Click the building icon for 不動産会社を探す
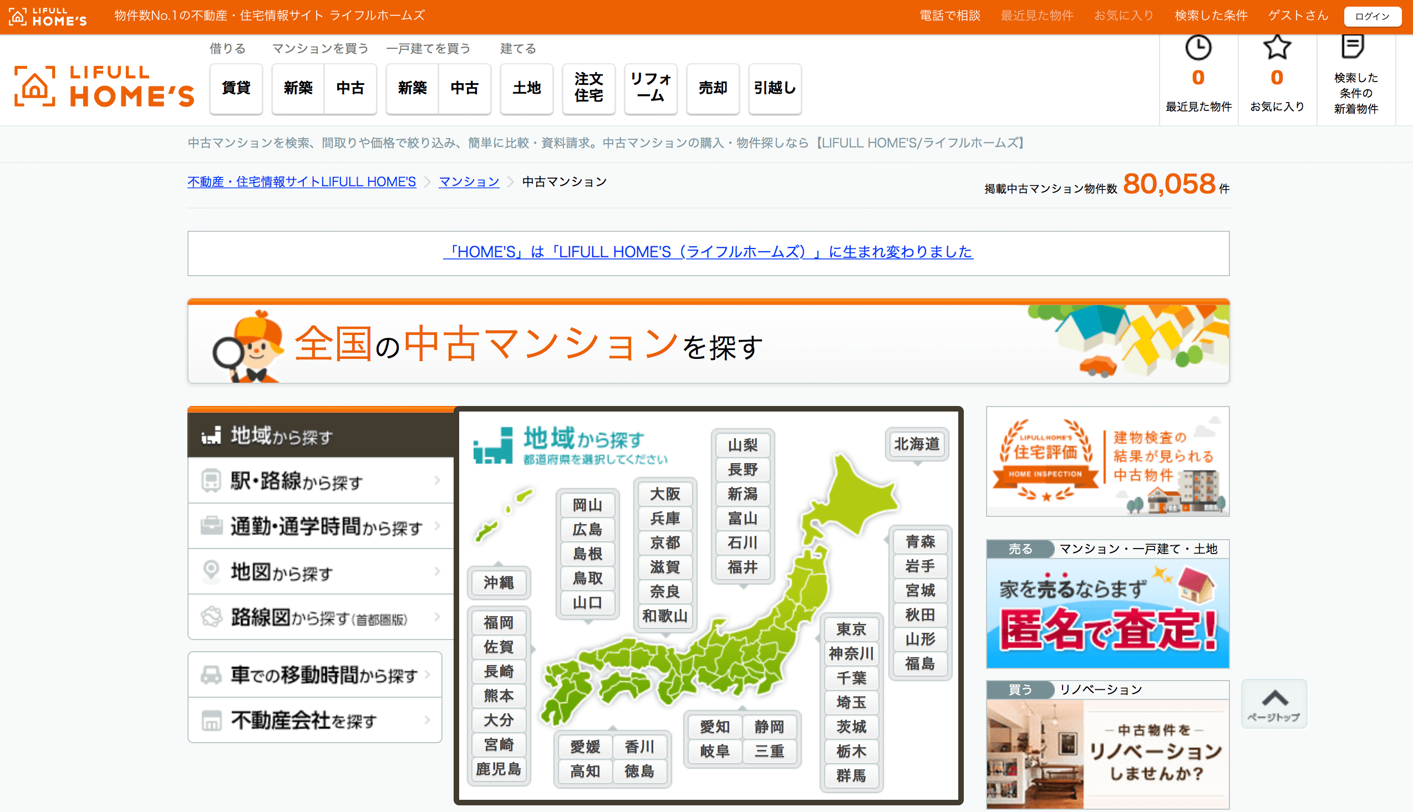Viewport: 1413px width, 812px height. point(211,720)
